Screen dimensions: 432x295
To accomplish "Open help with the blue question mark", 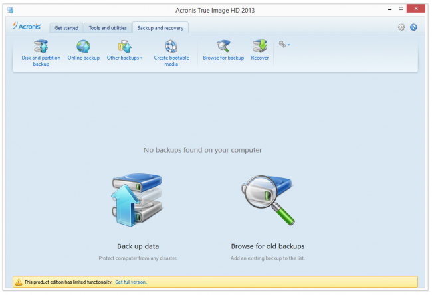I will (x=413, y=27).
